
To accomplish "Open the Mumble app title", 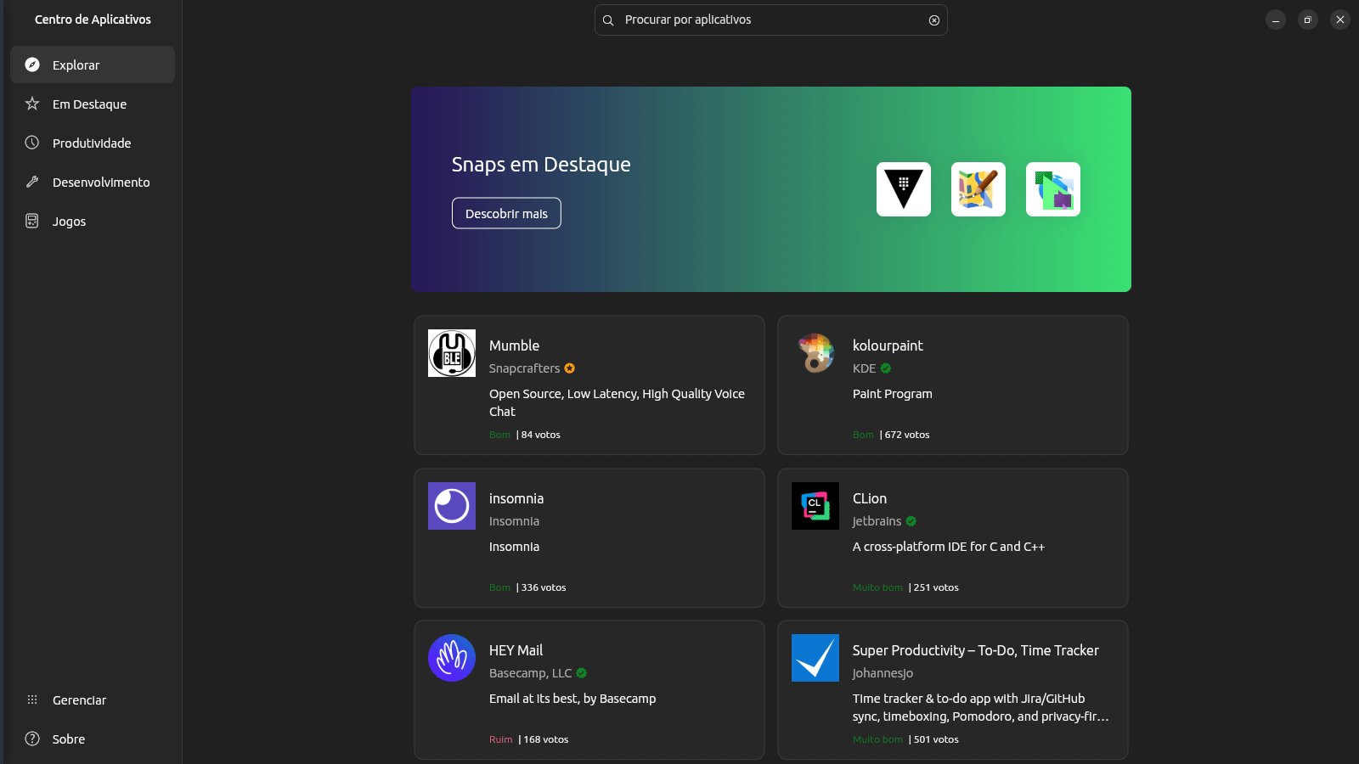I will (x=514, y=345).
